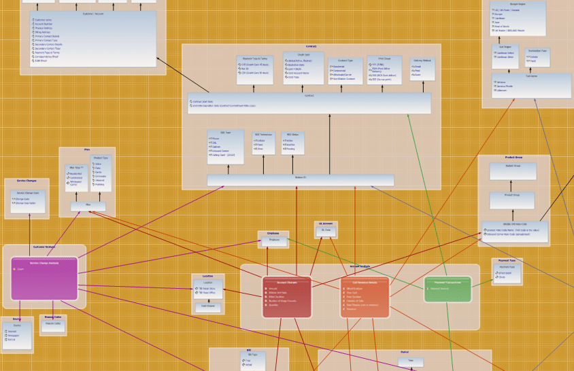Select the Customer / Account entity box
574x371 pixels.
coord(93,39)
